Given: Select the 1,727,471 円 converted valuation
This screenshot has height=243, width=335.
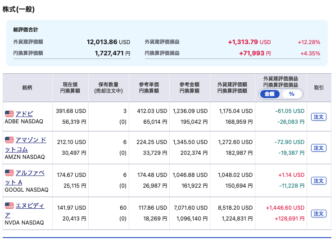Looking at the screenshot, I should coord(113,53).
